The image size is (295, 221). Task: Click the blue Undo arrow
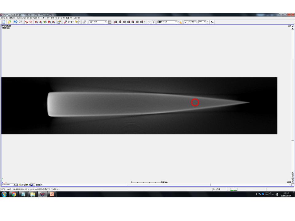pos(16,22)
